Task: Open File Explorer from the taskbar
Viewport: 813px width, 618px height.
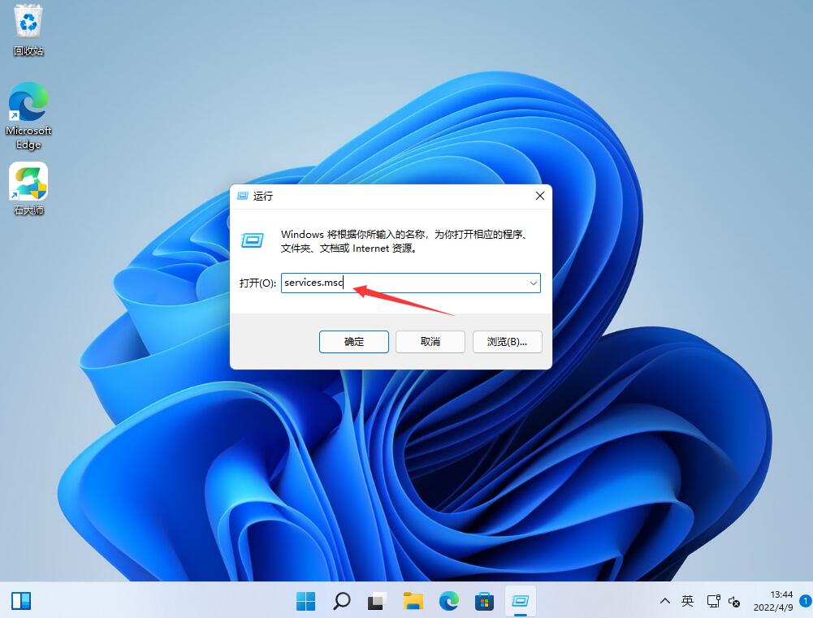Action: [x=413, y=601]
